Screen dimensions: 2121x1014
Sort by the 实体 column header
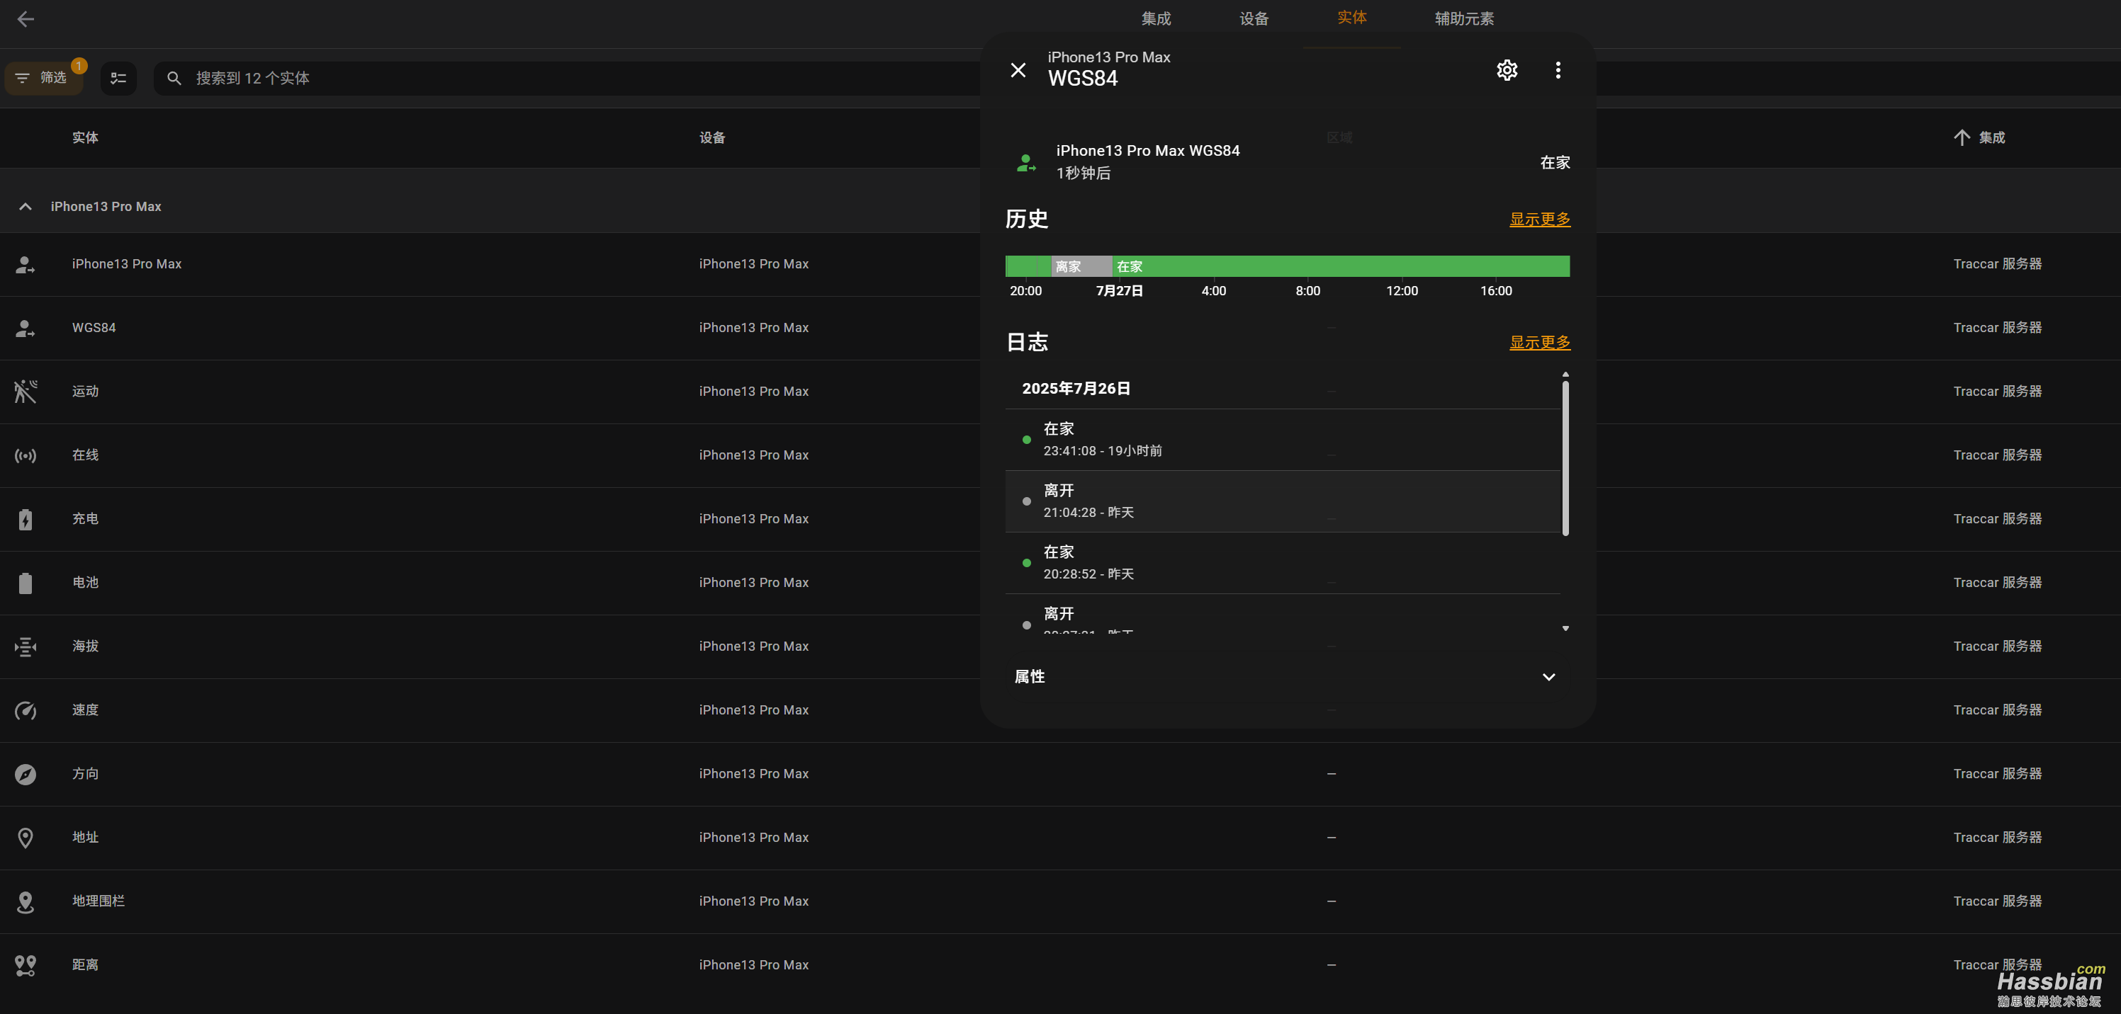(85, 137)
